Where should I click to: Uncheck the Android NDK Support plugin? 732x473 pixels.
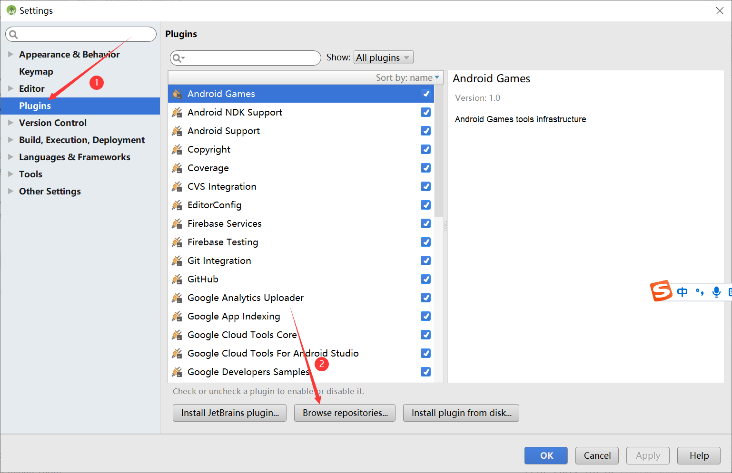click(x=426, y=112)
